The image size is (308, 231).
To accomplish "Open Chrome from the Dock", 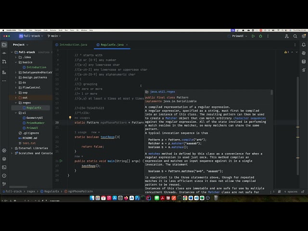I will click(x=185, y=198).
